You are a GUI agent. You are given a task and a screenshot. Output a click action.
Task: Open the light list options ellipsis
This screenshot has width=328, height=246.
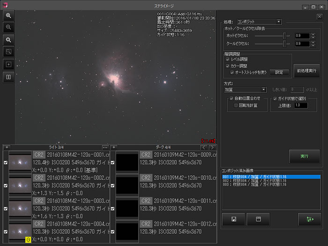(x=105, y=148)
